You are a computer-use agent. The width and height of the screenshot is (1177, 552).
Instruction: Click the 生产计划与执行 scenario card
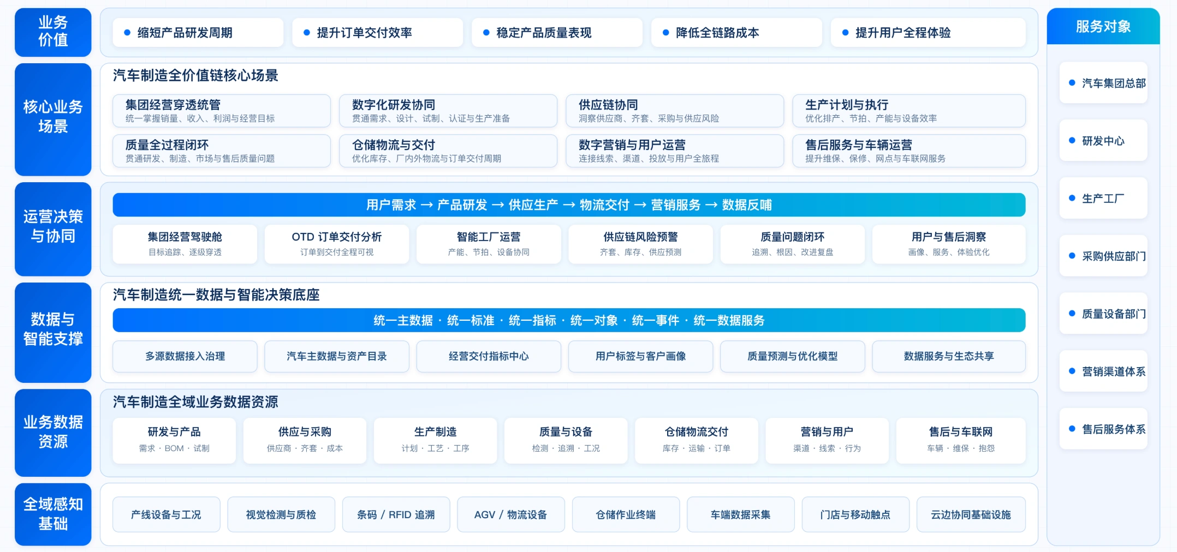909,111
